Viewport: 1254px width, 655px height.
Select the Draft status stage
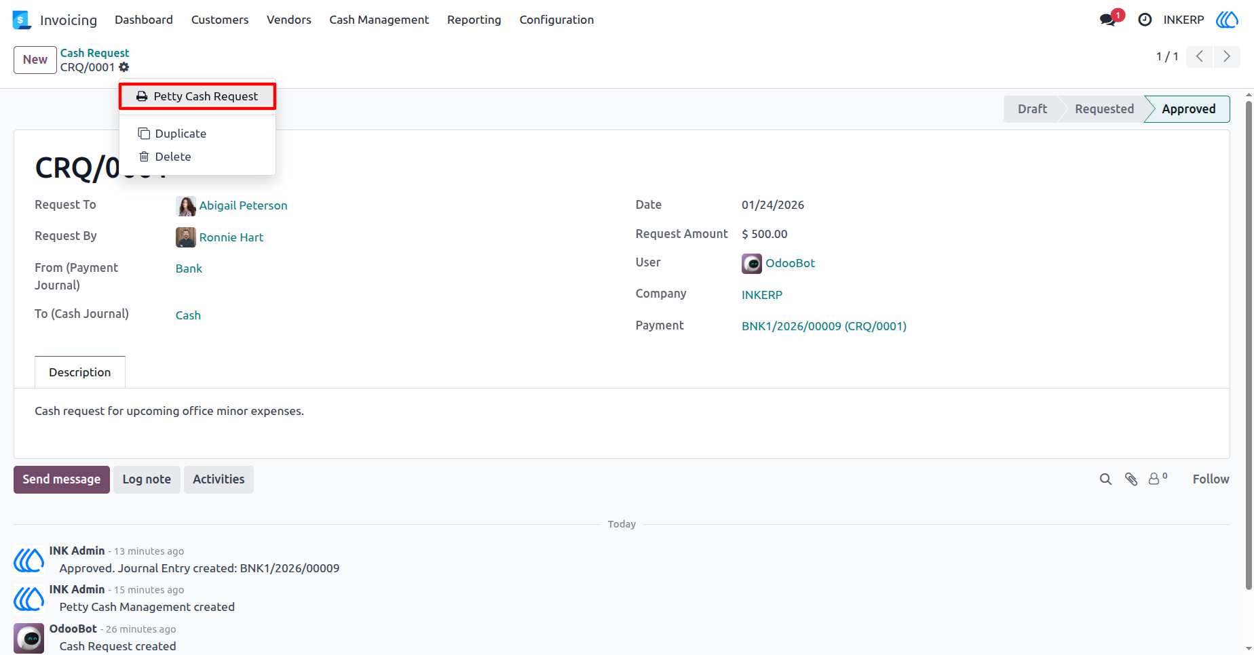pyautogui.click(x=1032, y=109)
